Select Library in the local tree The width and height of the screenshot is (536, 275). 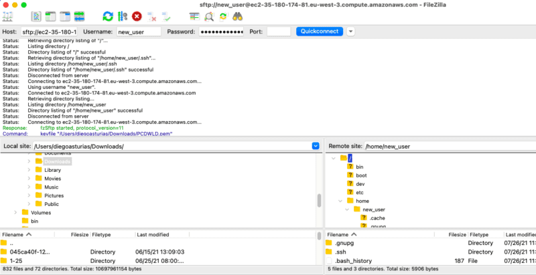[x=53, y=170]
